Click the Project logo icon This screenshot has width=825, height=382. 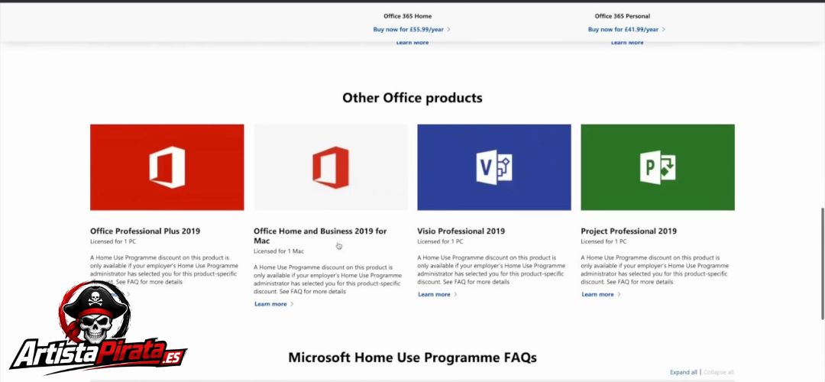click(658, 167)
